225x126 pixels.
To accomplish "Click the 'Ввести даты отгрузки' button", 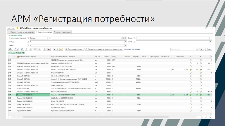I will coord(74,49).
